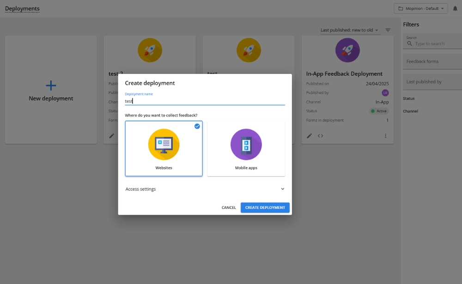Image resolution: width=462 pixels, height=284 pixels.
Task: Select the edit pencil icon on In-App Feedback Deployment
Action: (x=309, y=135)
